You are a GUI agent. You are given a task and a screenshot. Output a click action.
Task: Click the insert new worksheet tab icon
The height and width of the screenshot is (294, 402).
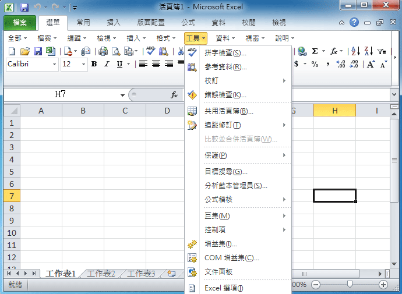point(171,274)
